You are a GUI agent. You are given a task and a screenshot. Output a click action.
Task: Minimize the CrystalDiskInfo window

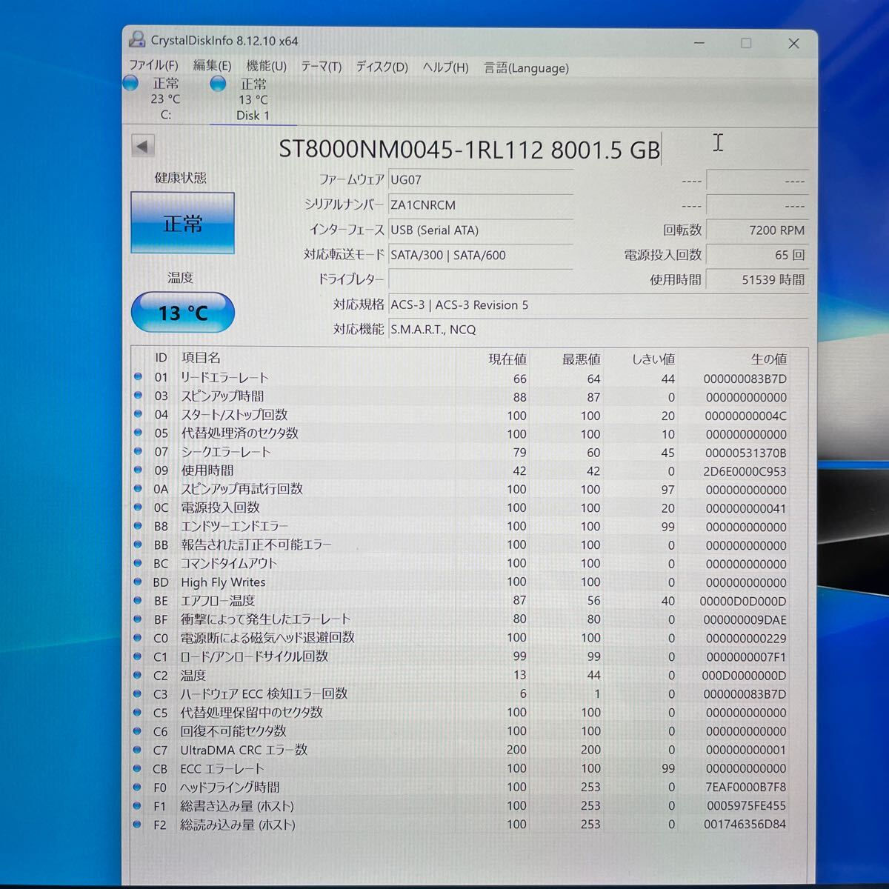[x=699, y=43]
